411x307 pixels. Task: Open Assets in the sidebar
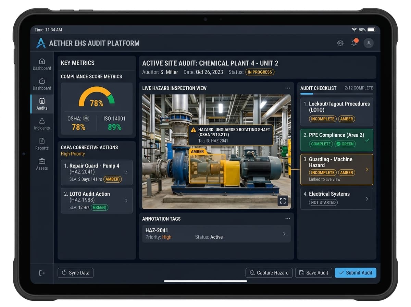pyautogui.click(x=42, y=164)
